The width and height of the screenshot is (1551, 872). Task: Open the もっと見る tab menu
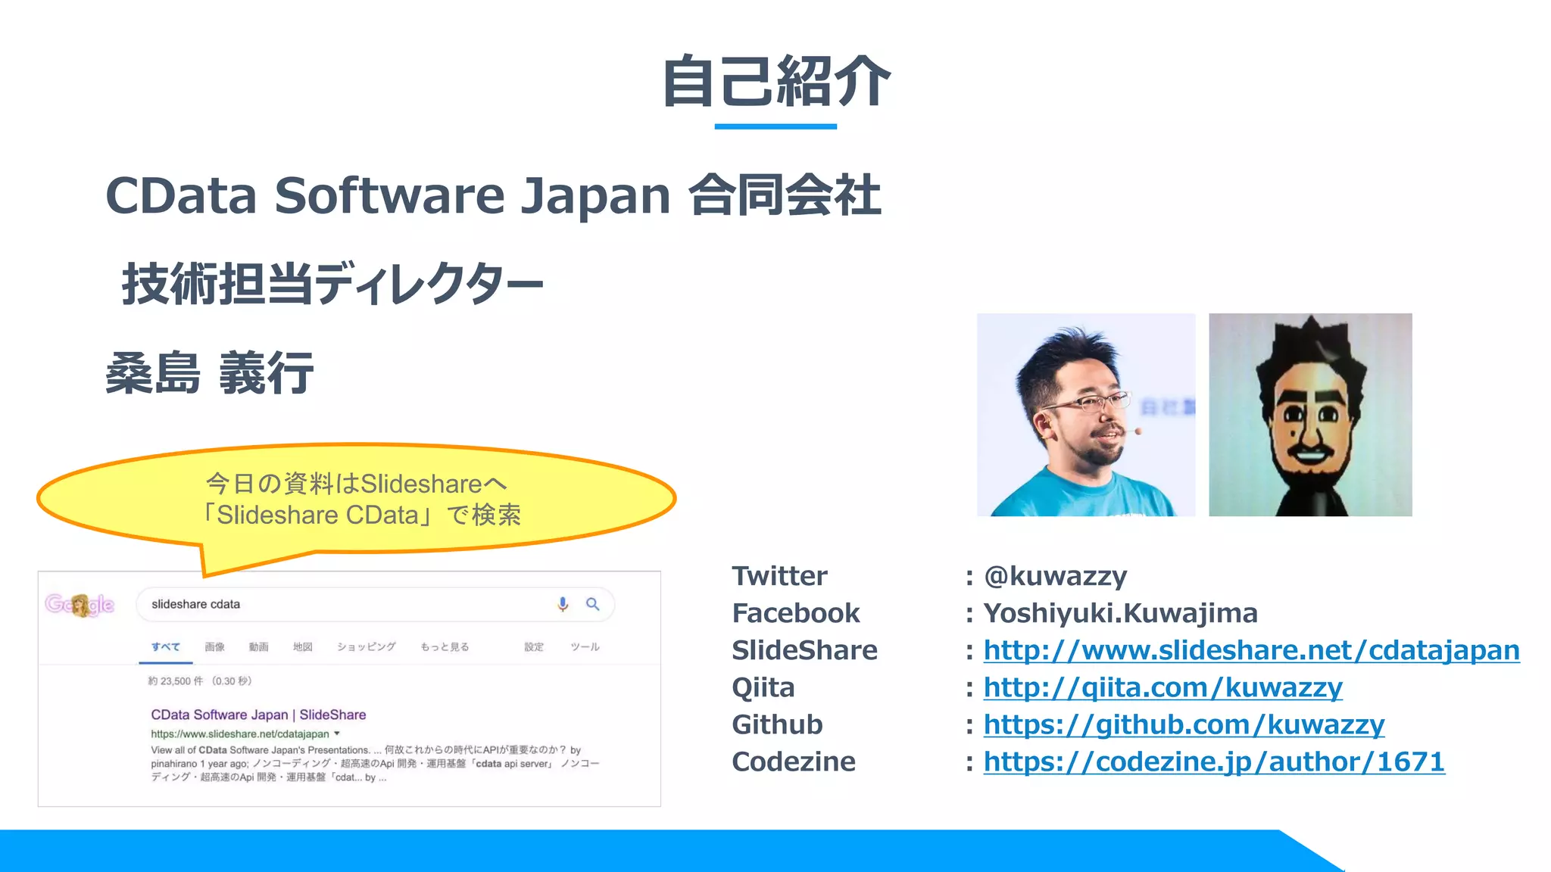click(x=445, y=647)
